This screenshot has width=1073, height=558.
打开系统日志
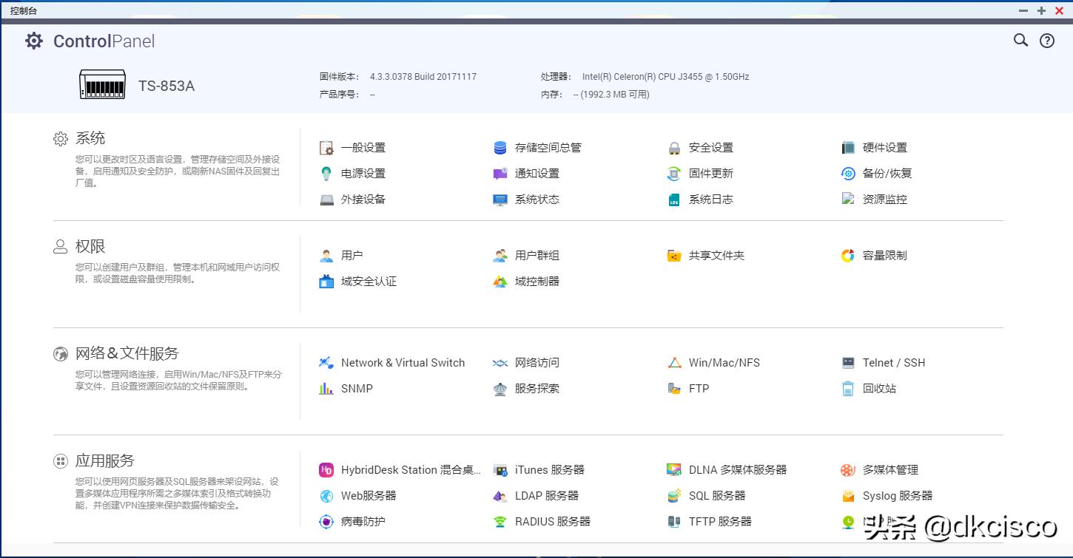710,199
